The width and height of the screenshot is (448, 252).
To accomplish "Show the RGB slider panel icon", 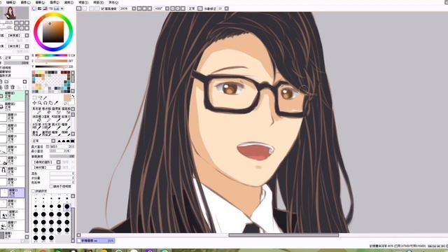I will tap(40, 8).
